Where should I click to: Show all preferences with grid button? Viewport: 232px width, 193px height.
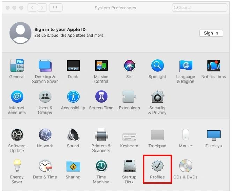click(x=56, y=8)
